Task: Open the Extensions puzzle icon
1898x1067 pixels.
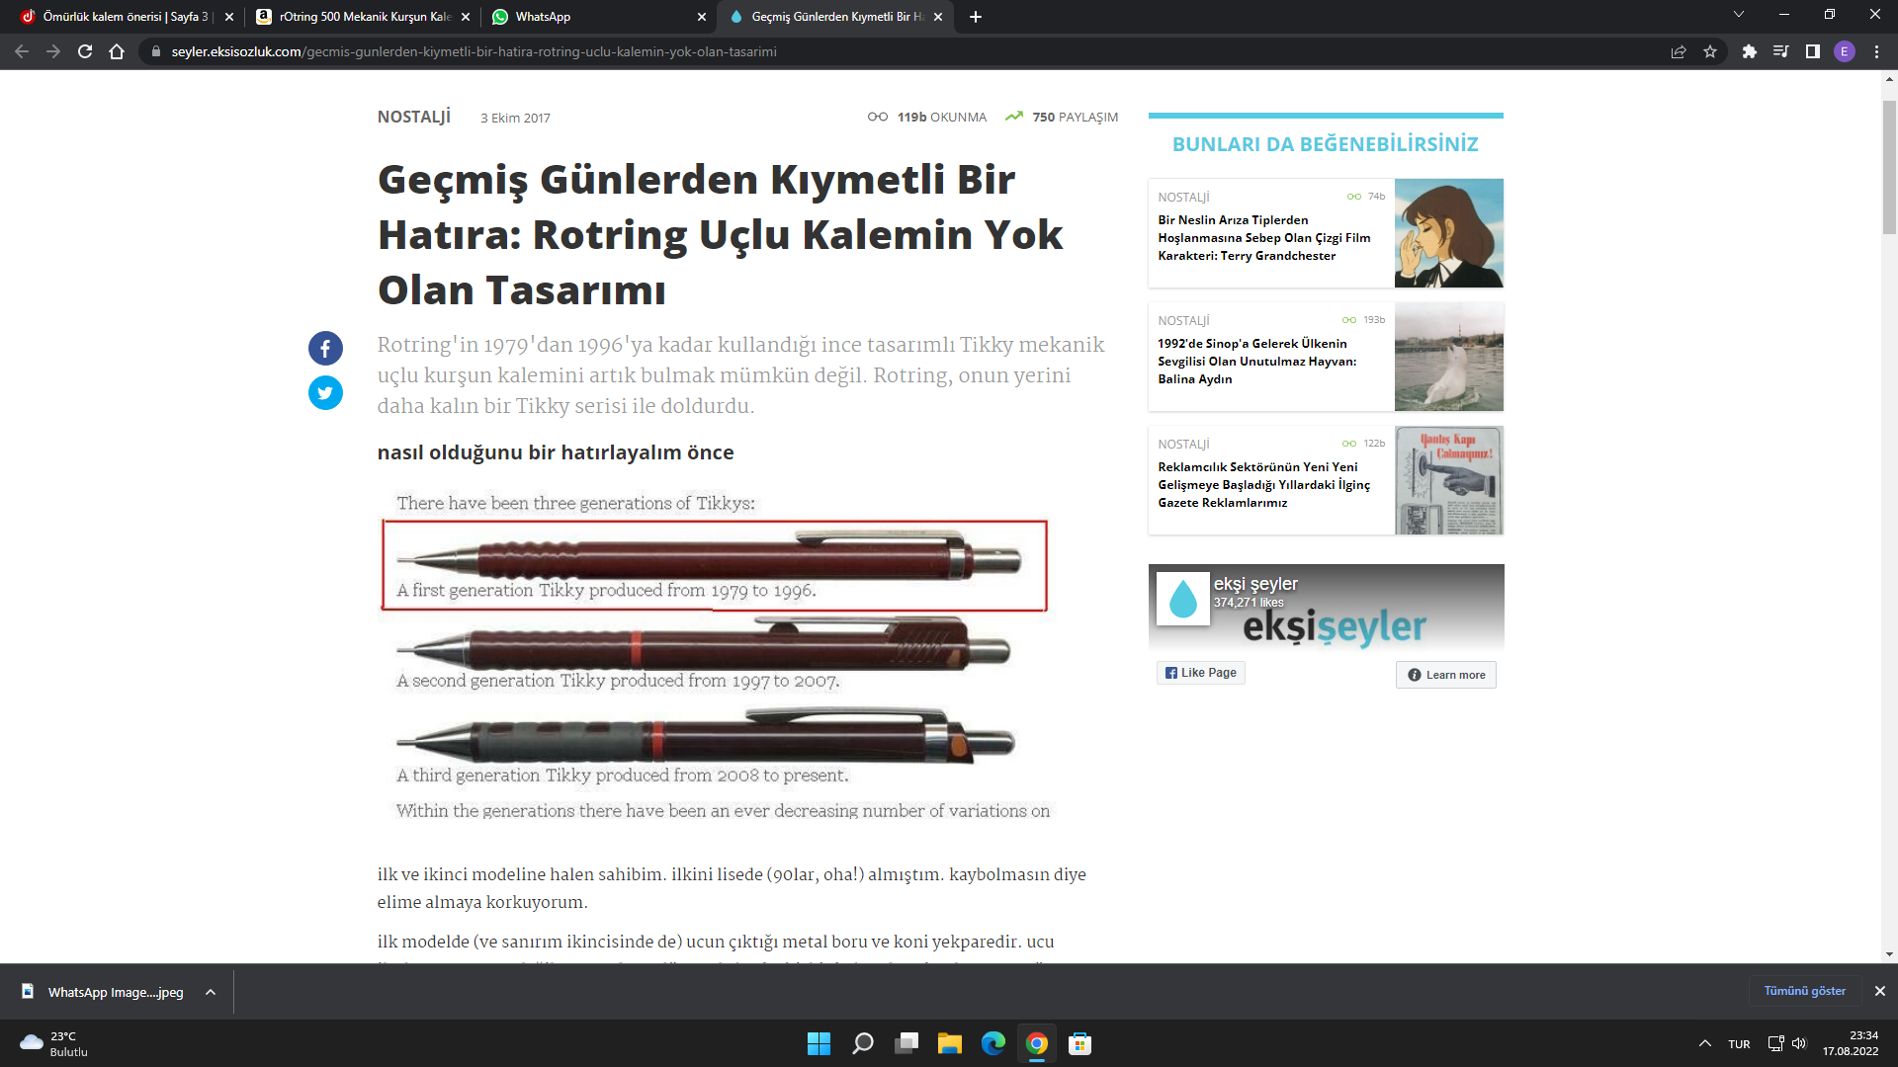Action: tap(1749, 51)
